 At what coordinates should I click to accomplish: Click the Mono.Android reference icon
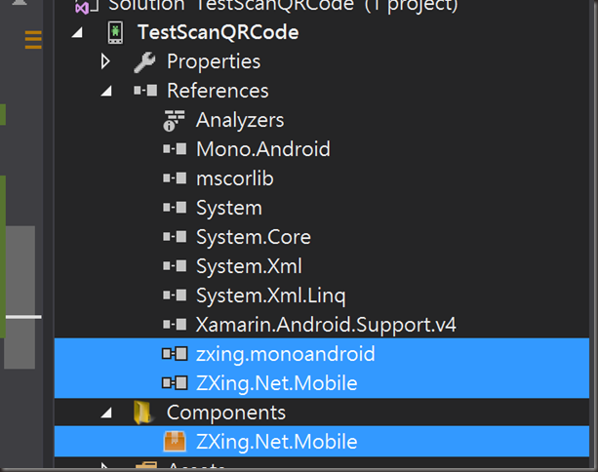tap(174, 149)
